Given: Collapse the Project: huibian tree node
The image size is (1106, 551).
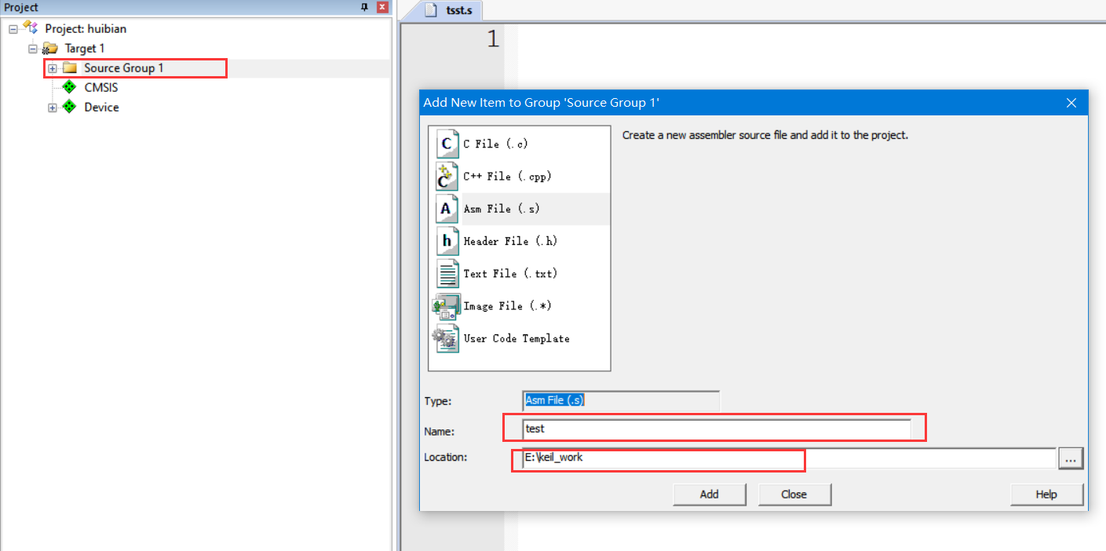Looking at the screenshot, I should [x=13, y=29].
